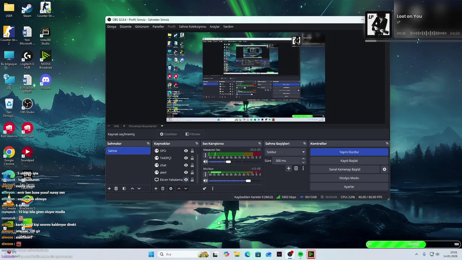Open the Araçlar menu
Viewport: 462px width, 260px height.
tap(215, 27)
